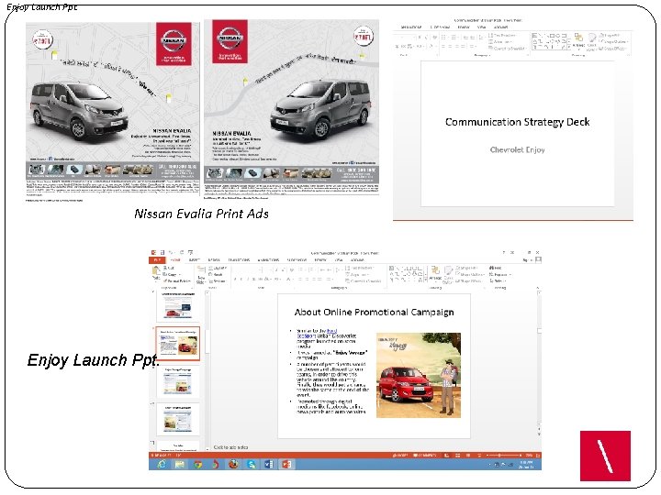This screenshot has height=495, width=661.
Task: Click the zoom slider handle in the status bar
Action: click(499, 456)
